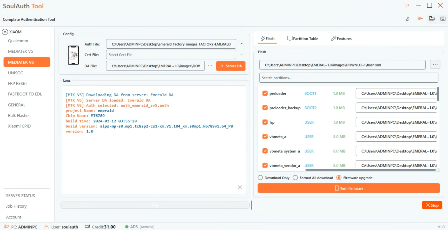
Task: Open Bulk Flasher
Action: tap(19, 115)
